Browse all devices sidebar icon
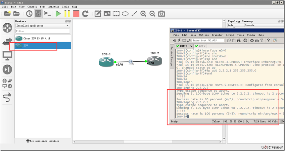Screen dimensions: 285x151 coord(7,84)
